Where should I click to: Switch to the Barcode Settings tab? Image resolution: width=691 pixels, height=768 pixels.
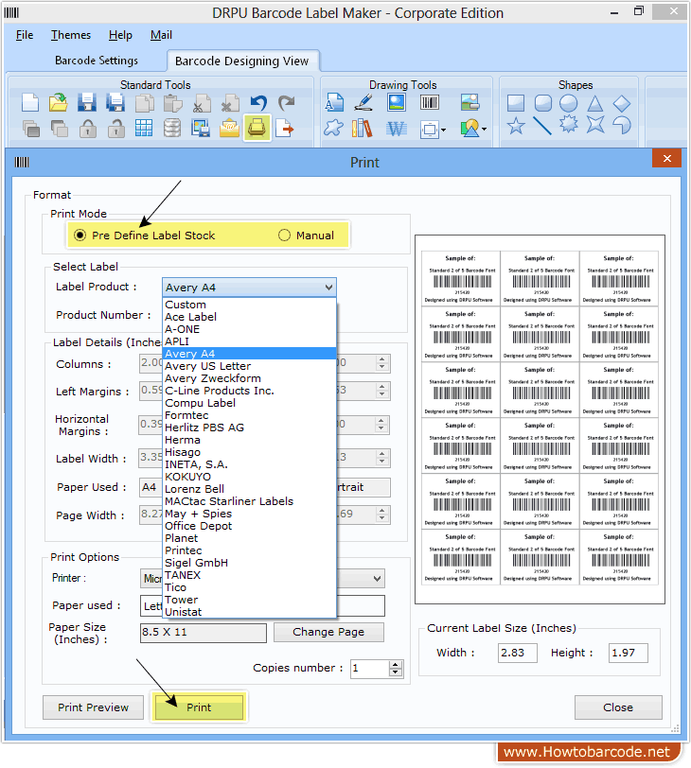(x=97, y=61)
